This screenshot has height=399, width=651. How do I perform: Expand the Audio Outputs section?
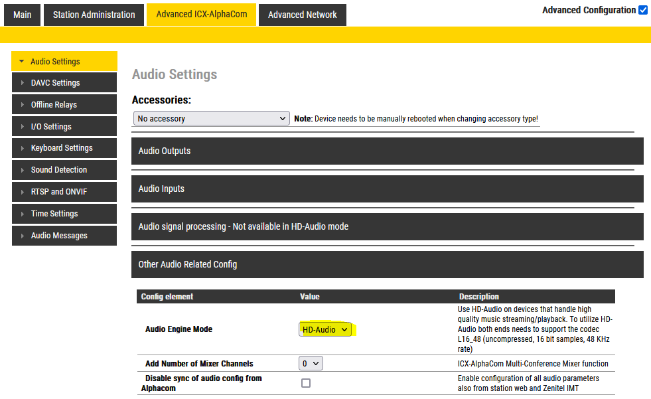[x=387, y=151]
